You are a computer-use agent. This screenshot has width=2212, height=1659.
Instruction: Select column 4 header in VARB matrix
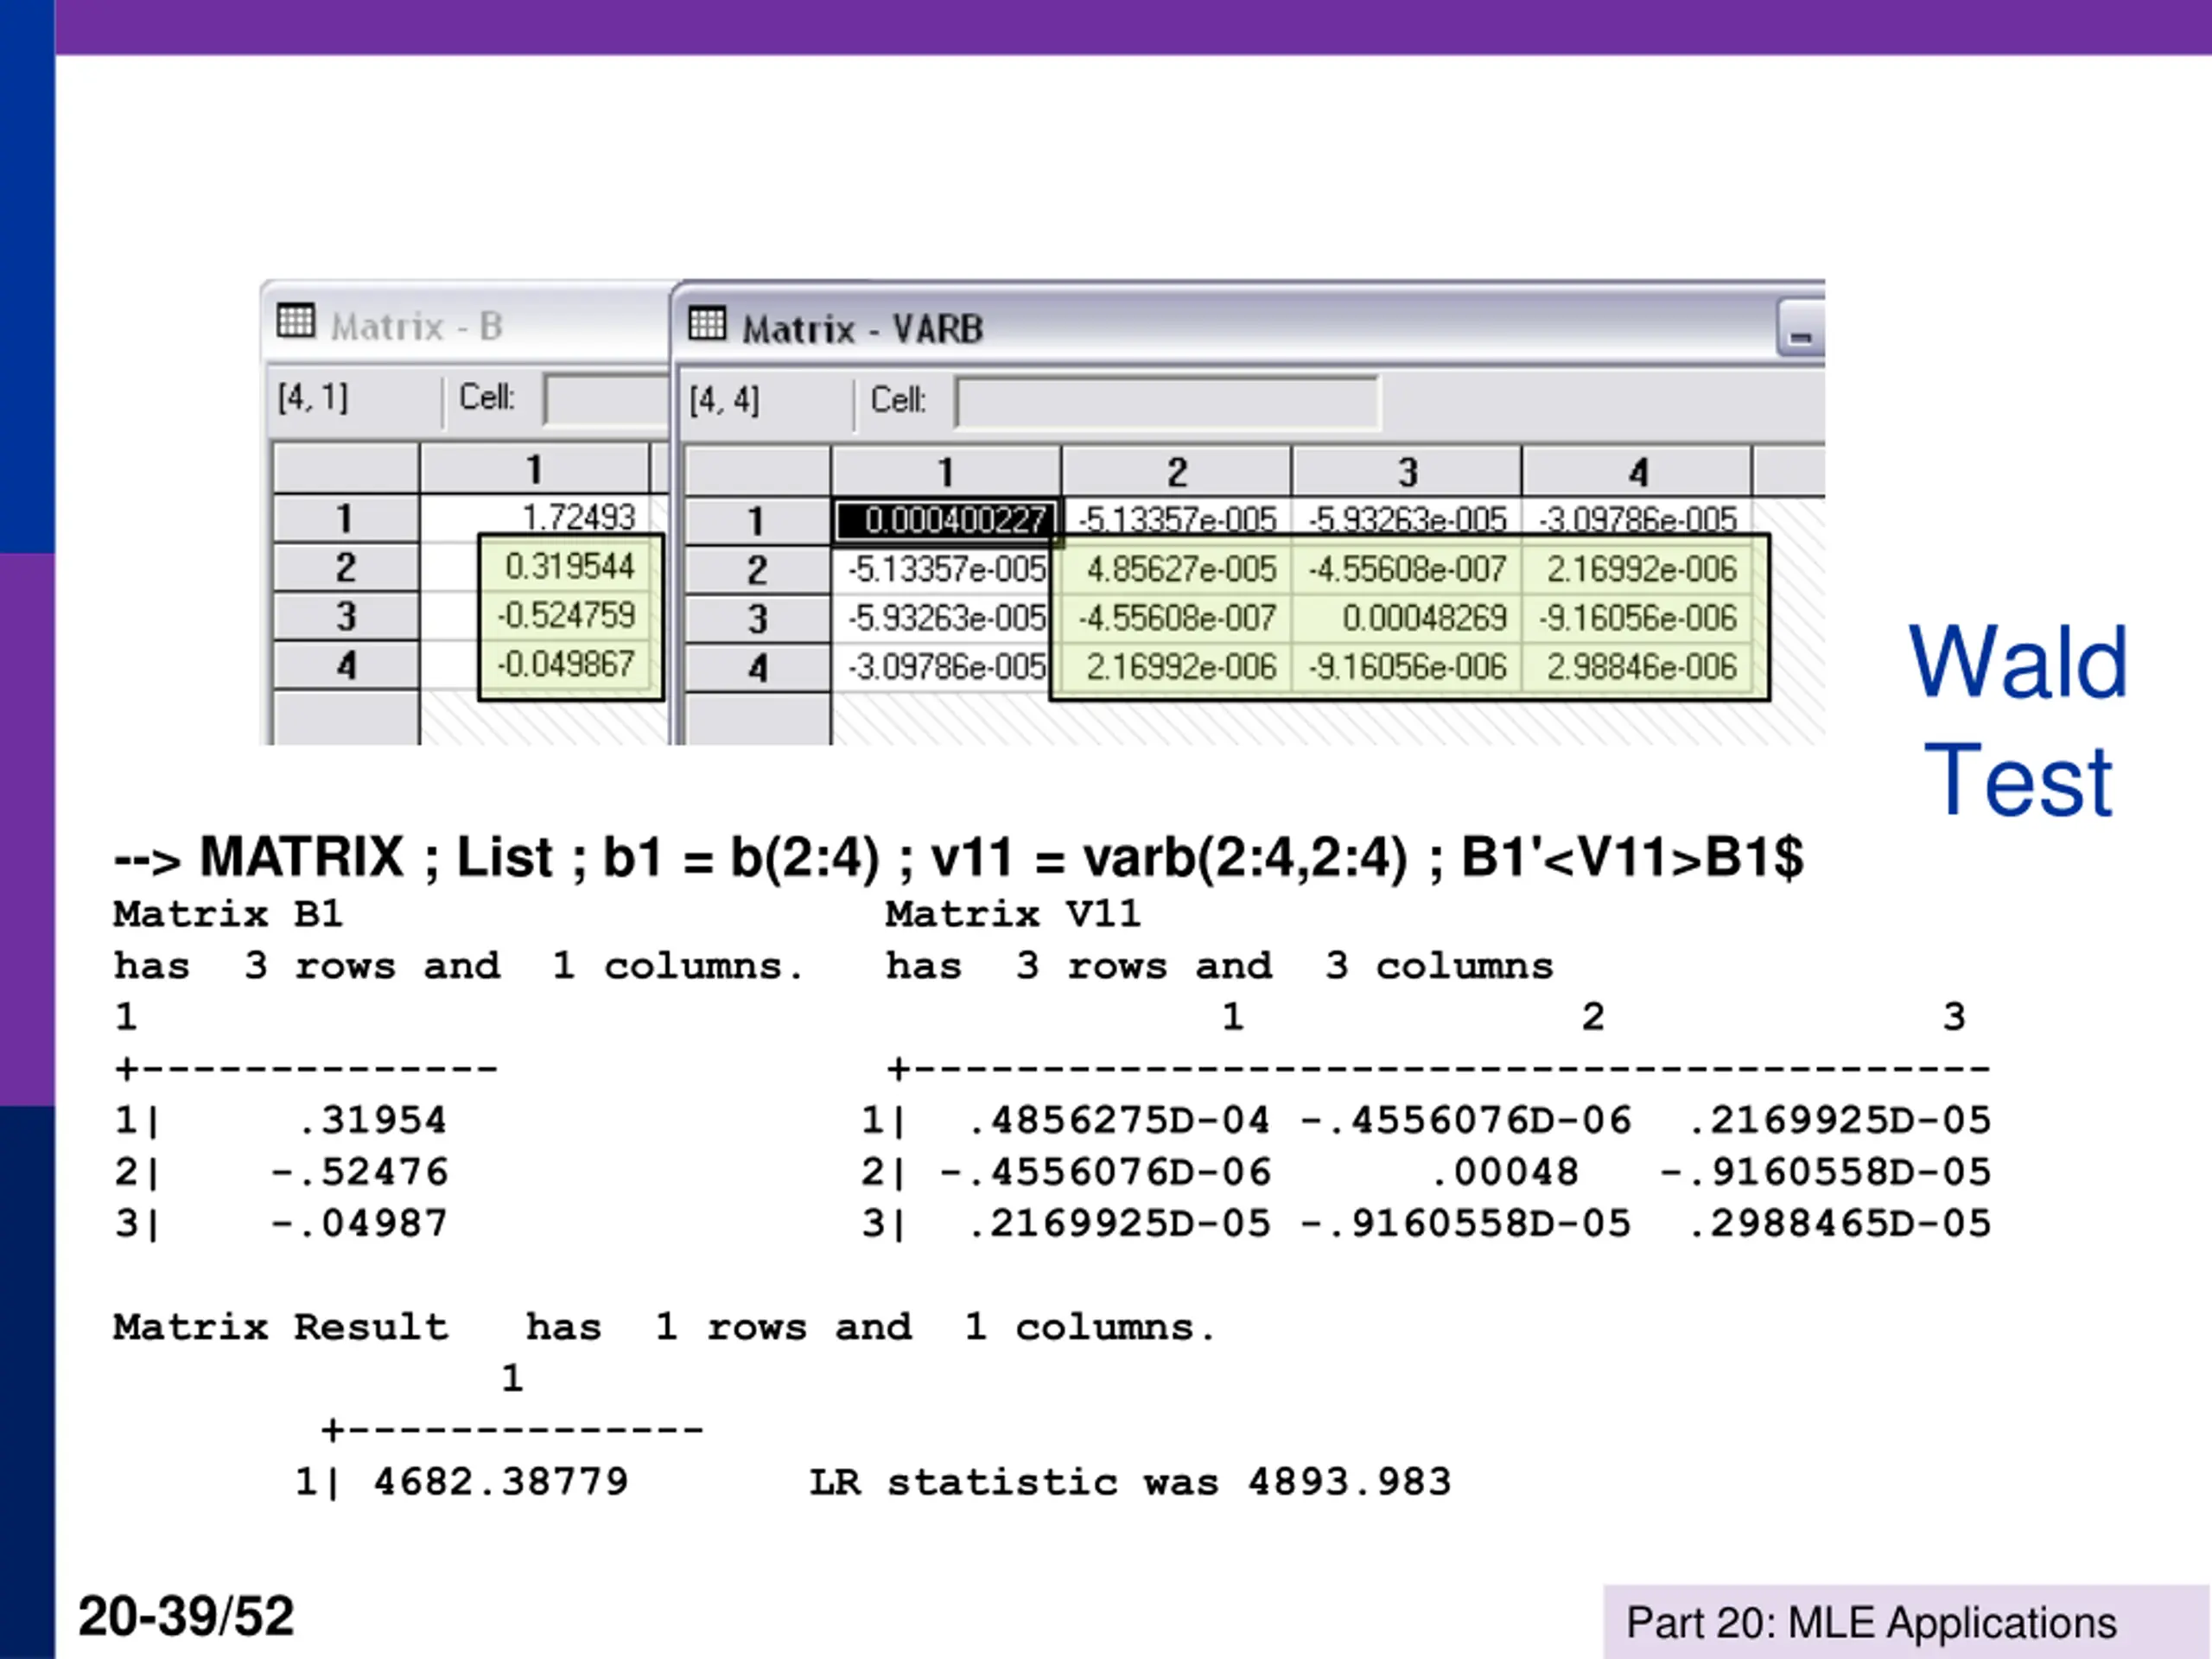tap(1637, 471)
